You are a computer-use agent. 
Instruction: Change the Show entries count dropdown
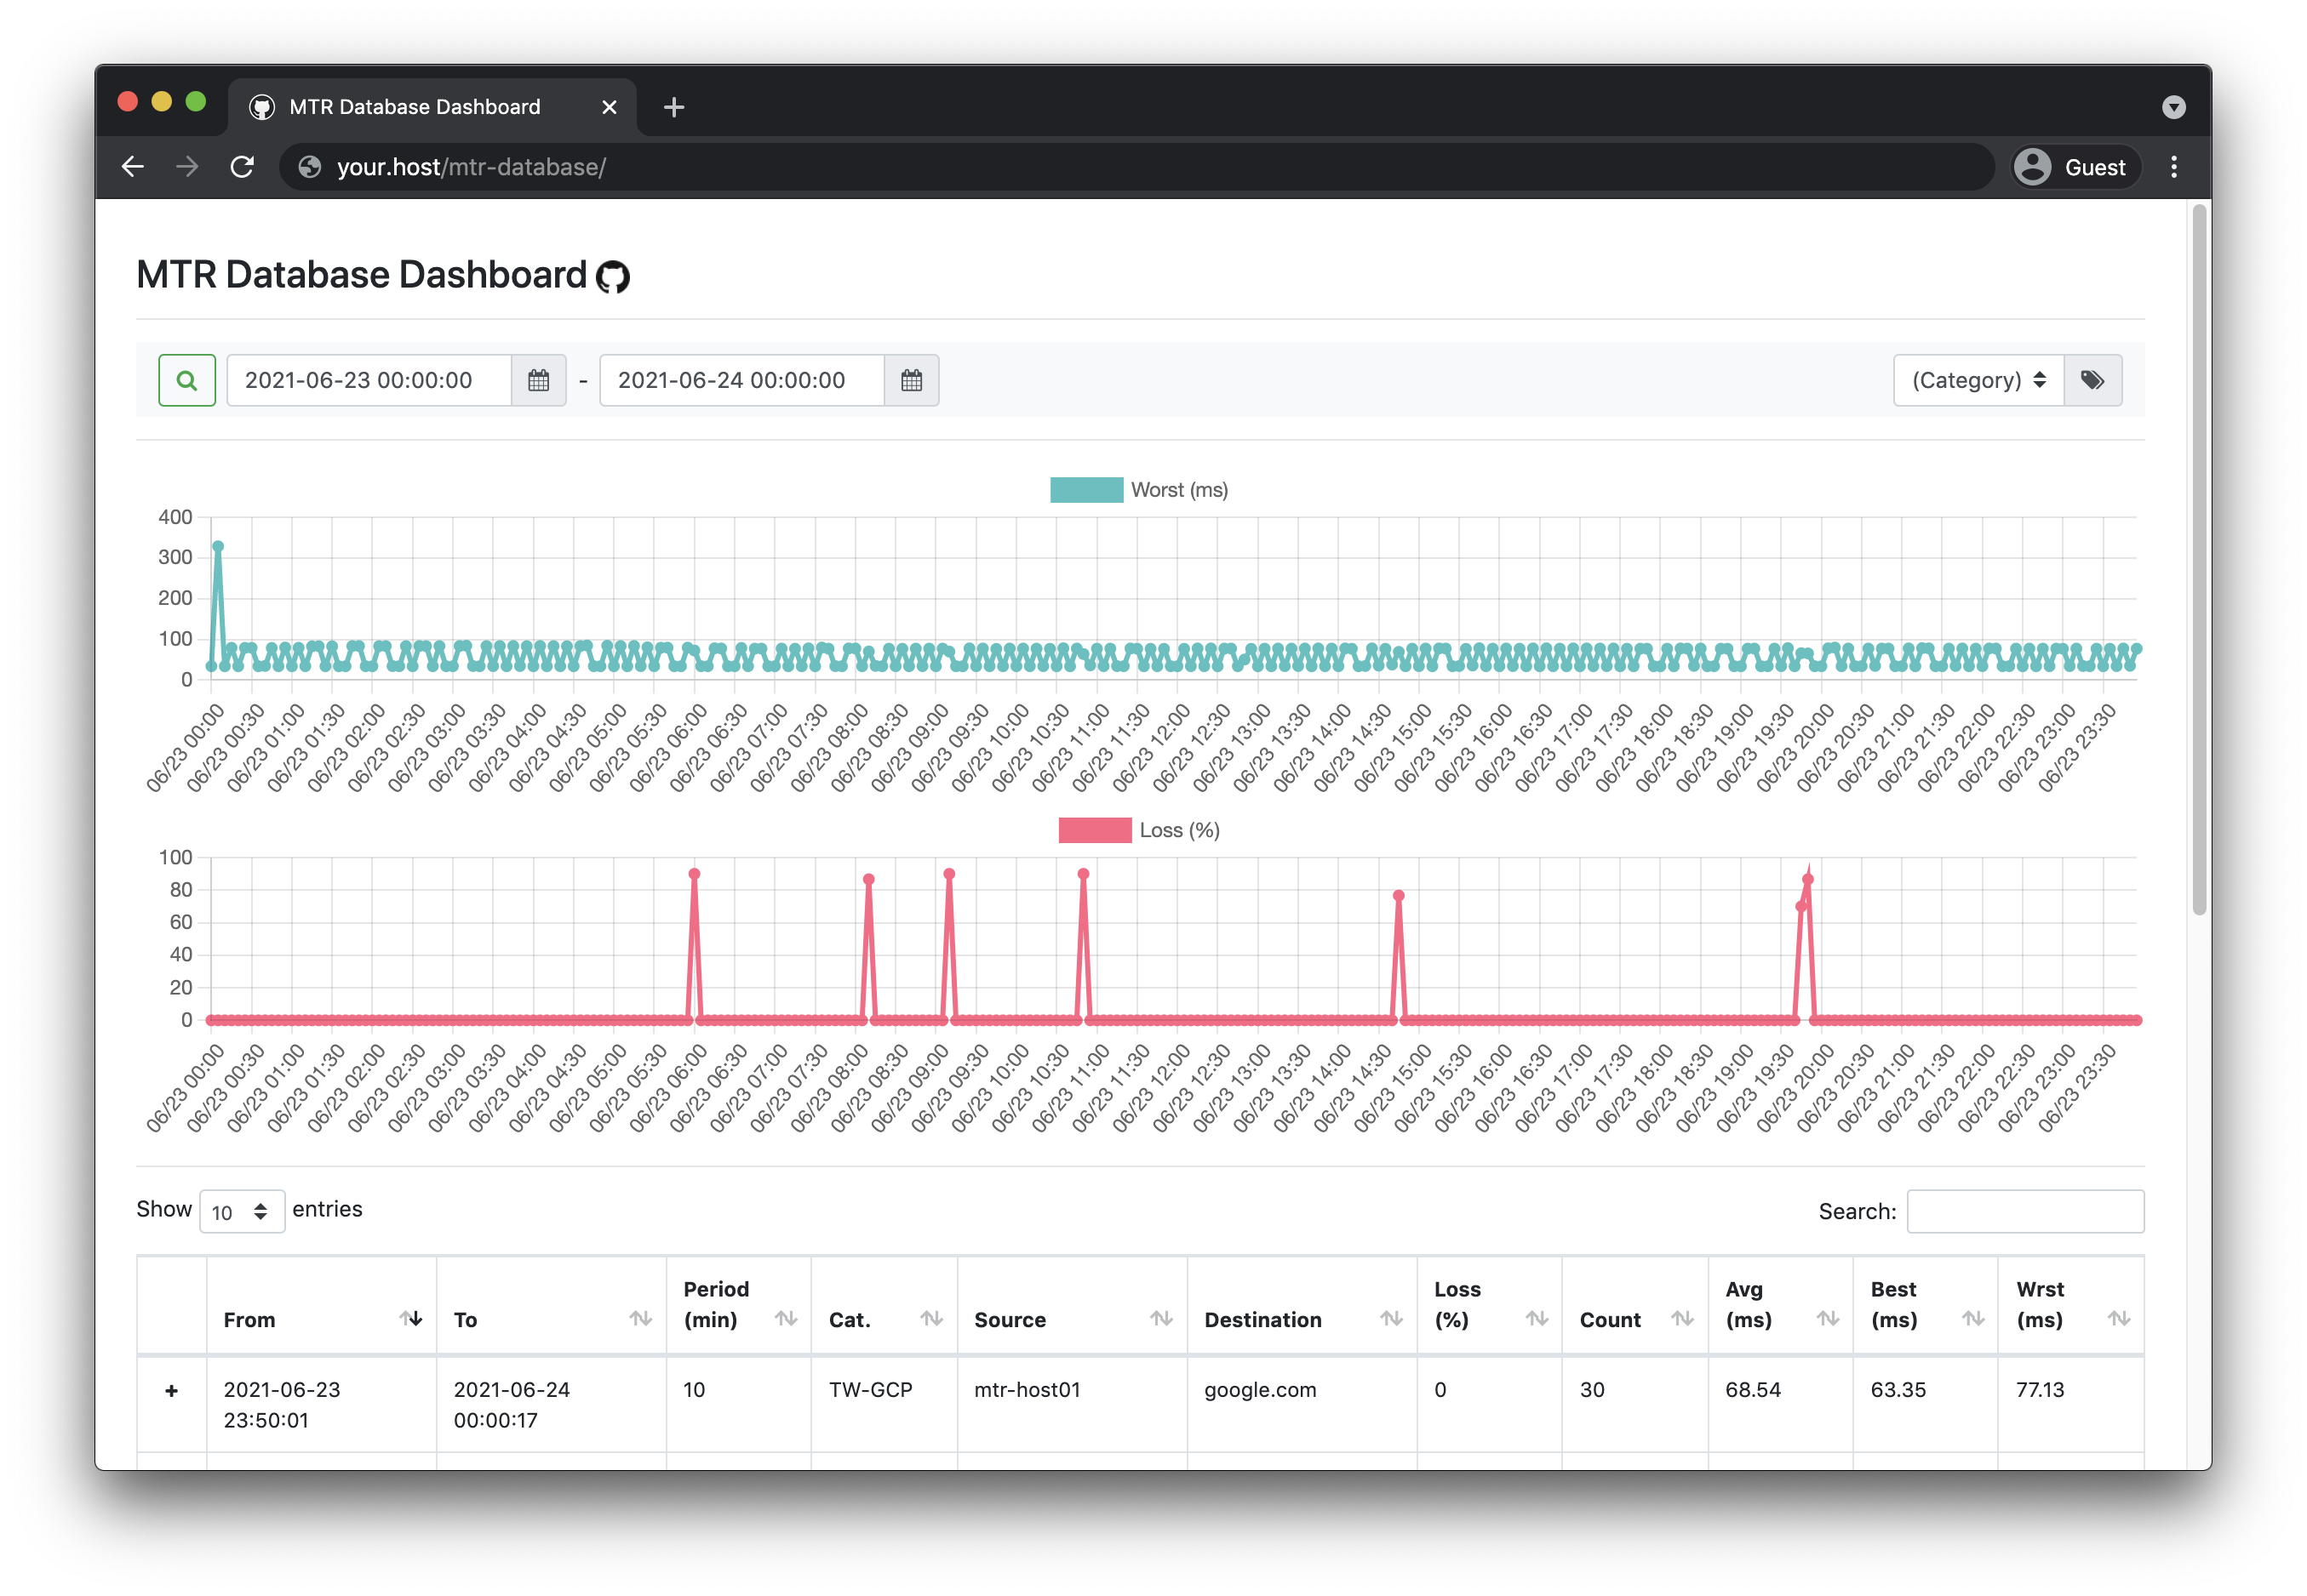point(241,1211)
